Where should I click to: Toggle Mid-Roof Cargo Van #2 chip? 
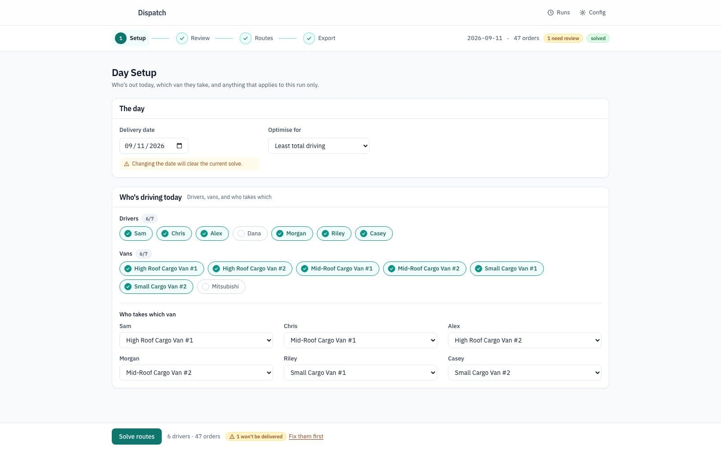click(424, 269)
